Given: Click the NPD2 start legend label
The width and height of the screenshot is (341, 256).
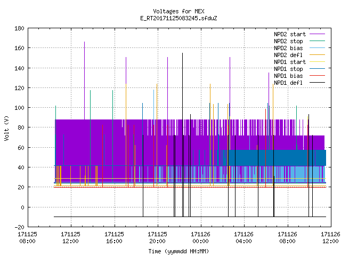Looking at the screenshot, I should click(x=290, y=34).
